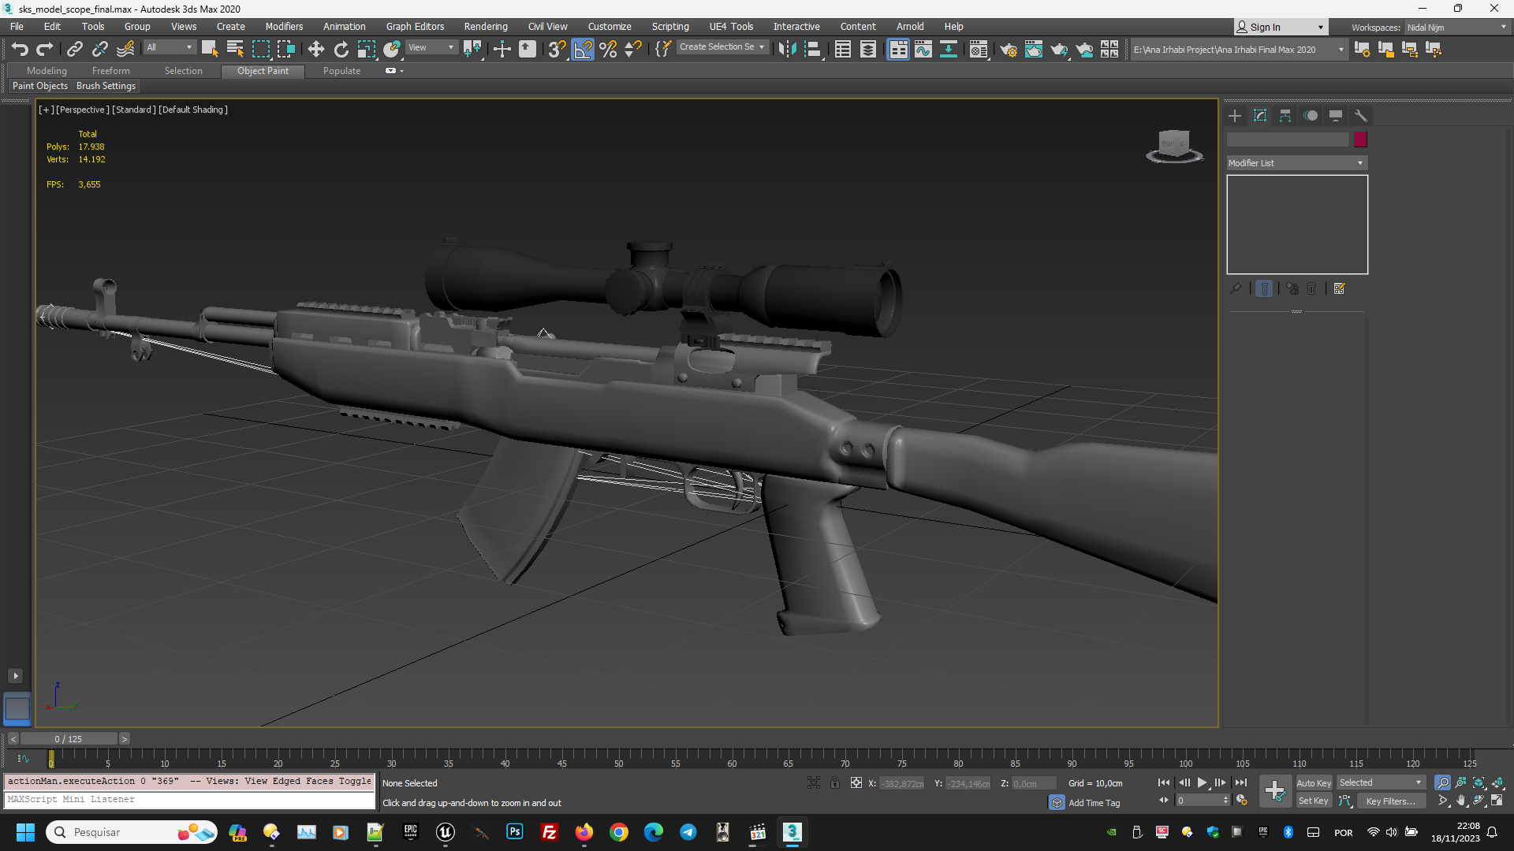Screen dimensions: 1514x851
Task: Click the Render Production teapot icon
Action: (x=1059, y=49)
